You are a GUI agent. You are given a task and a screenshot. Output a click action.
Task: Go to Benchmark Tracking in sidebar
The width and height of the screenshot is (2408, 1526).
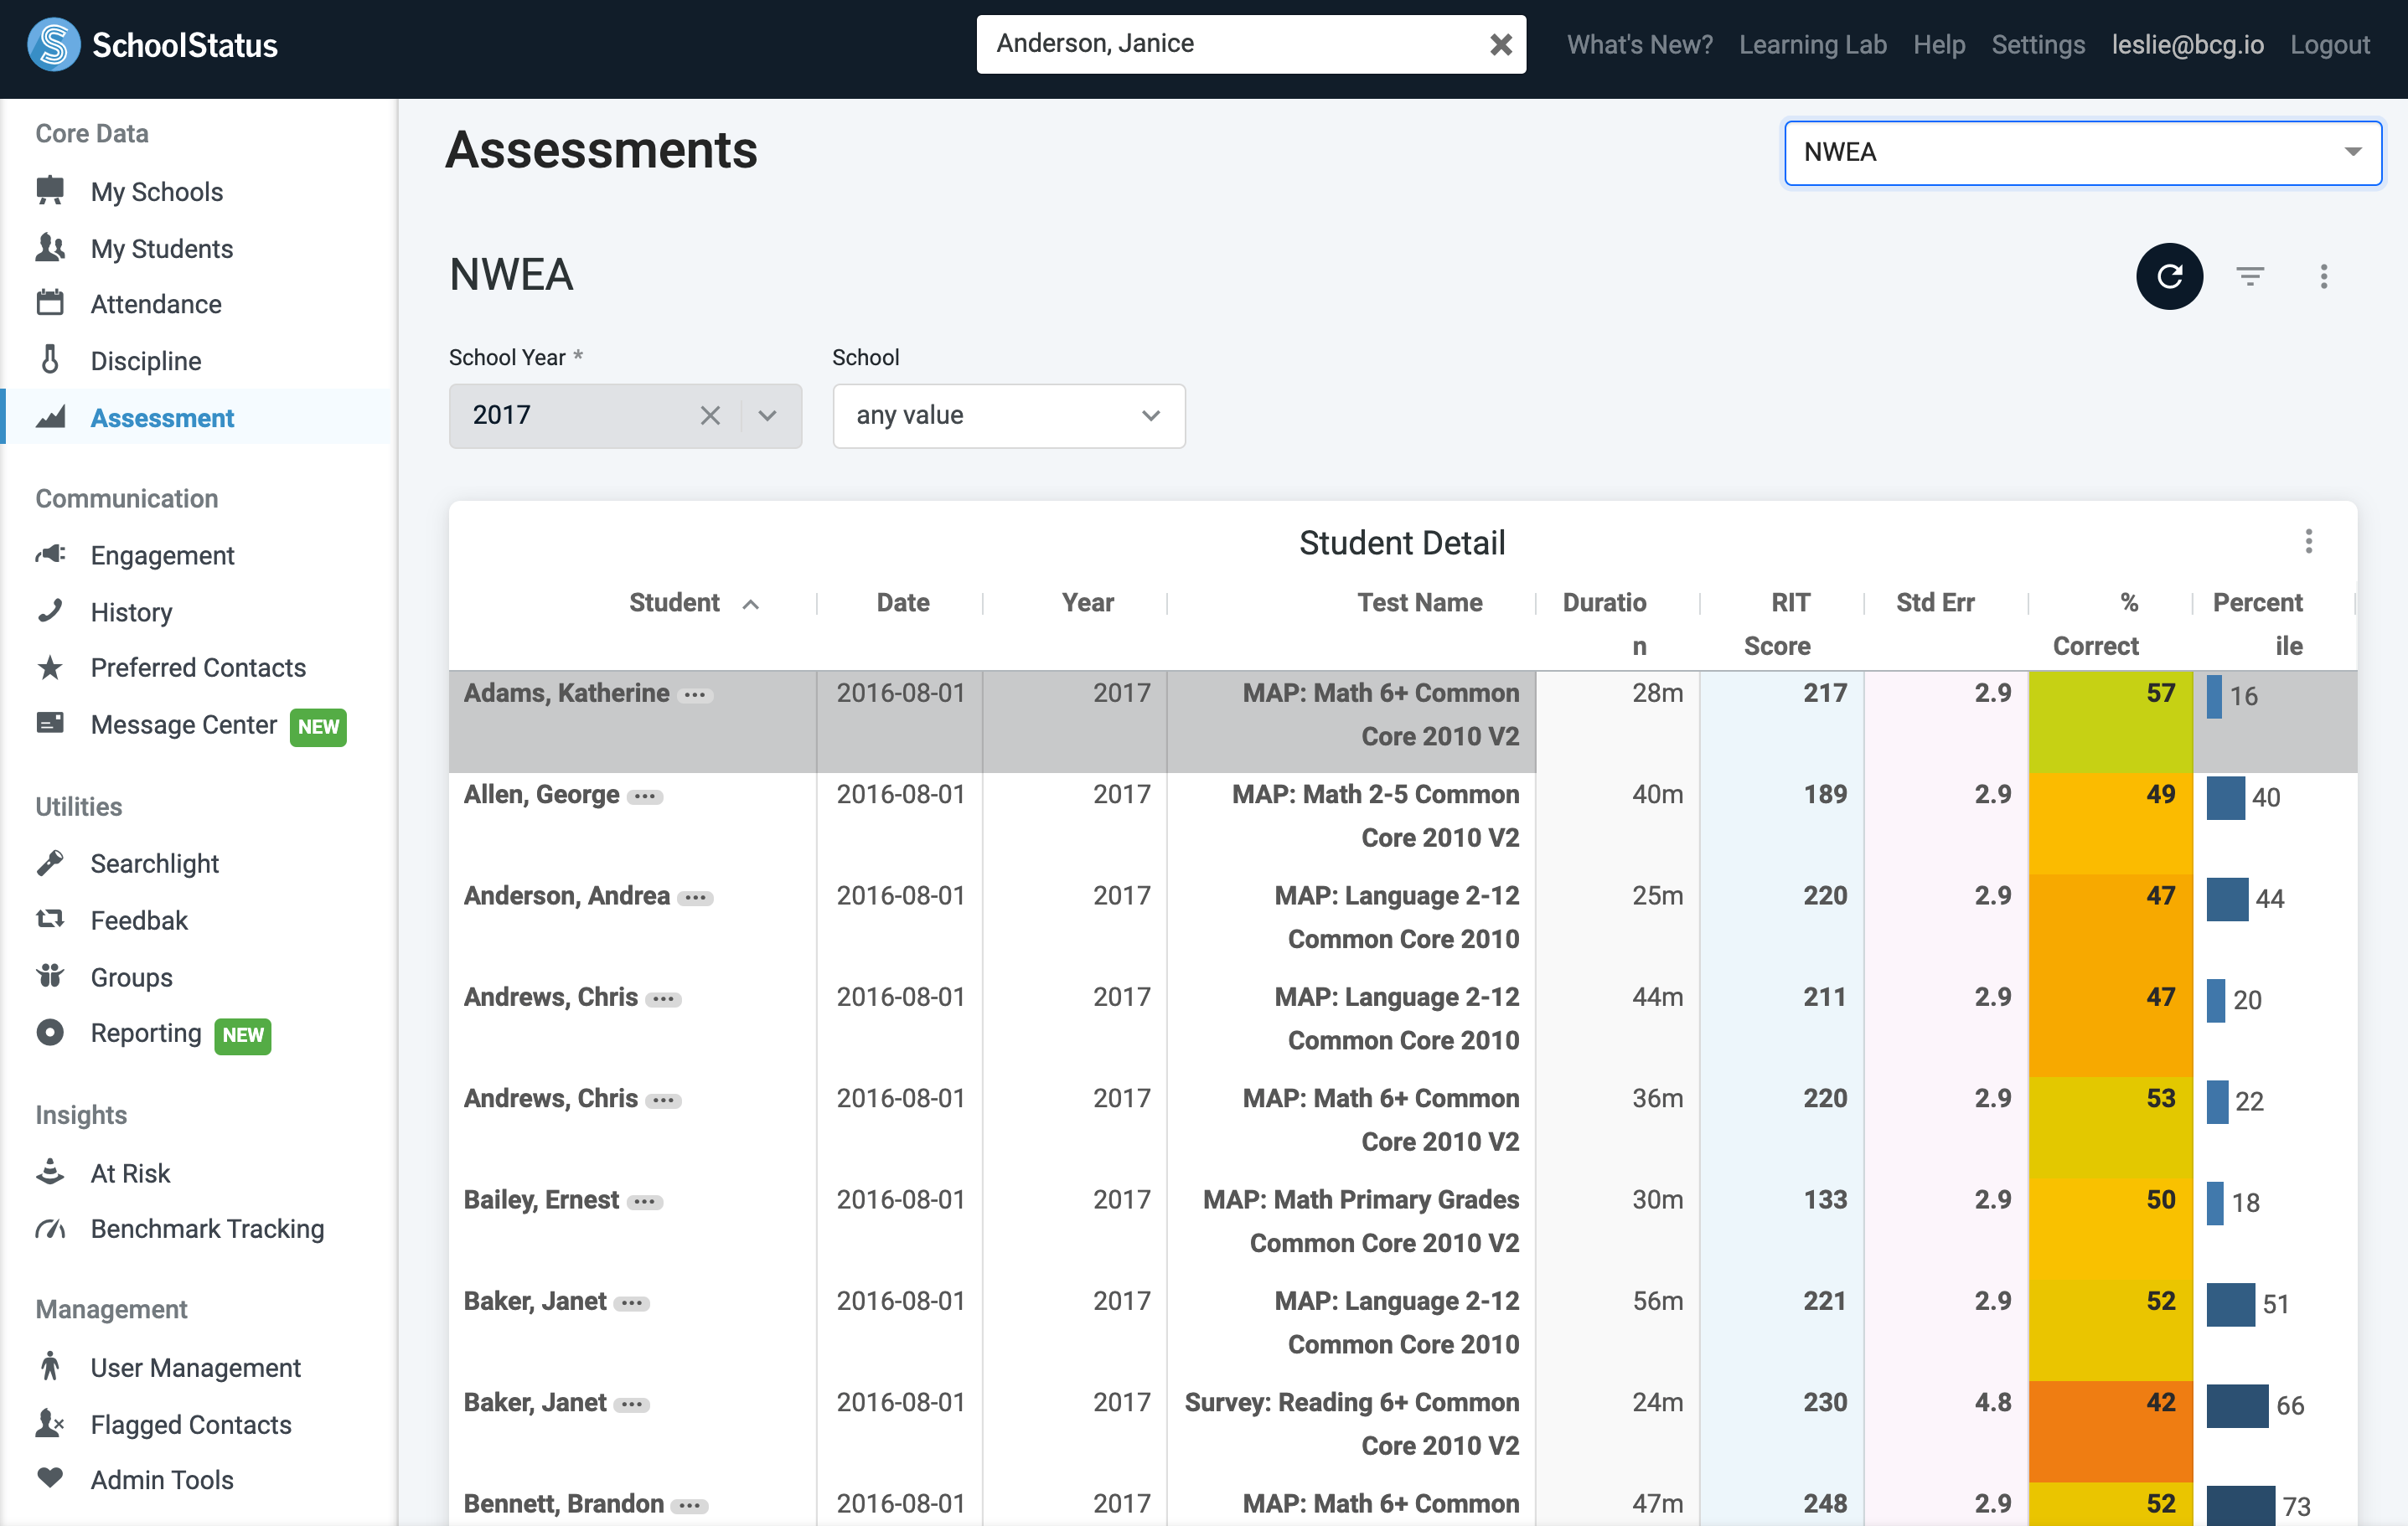click(207, 1228)
